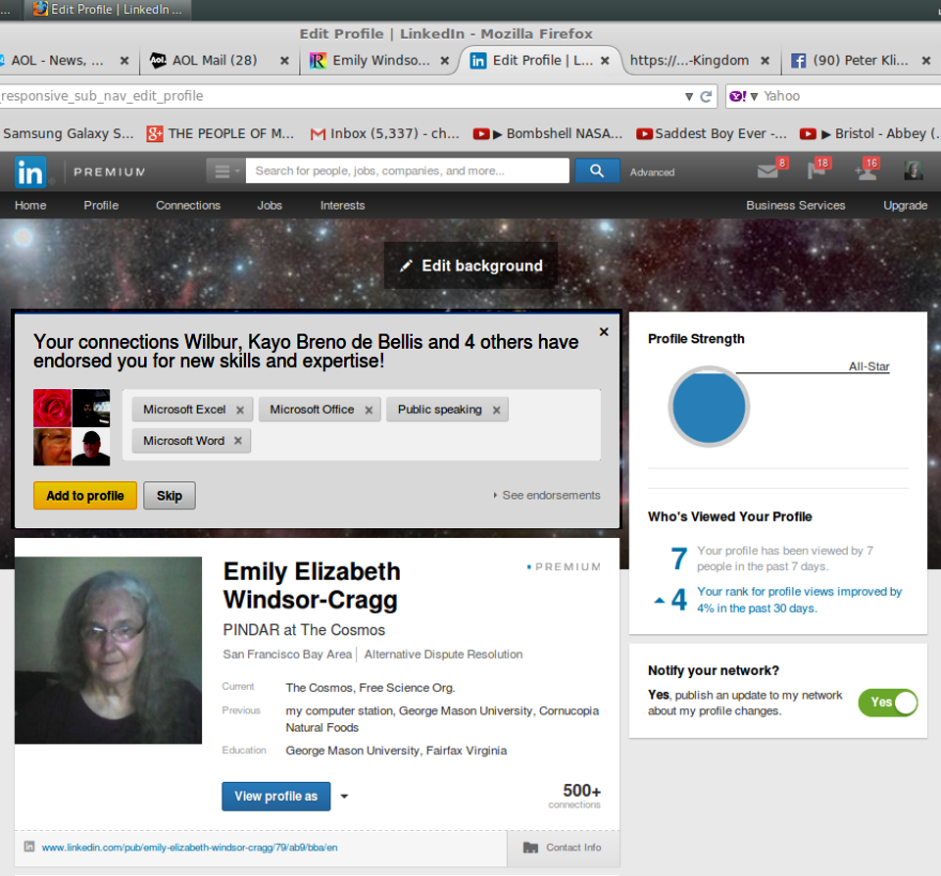
Task: Click the blue search magnifier button
Action: pos(597,171)
